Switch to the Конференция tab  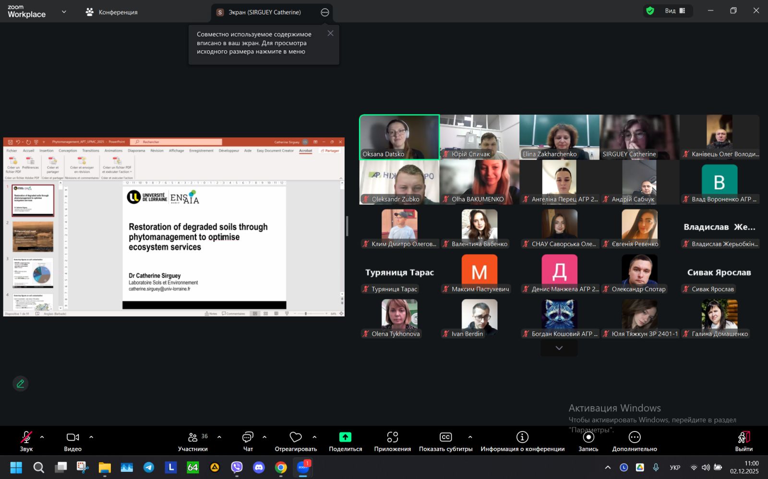[x=111, y=12]
